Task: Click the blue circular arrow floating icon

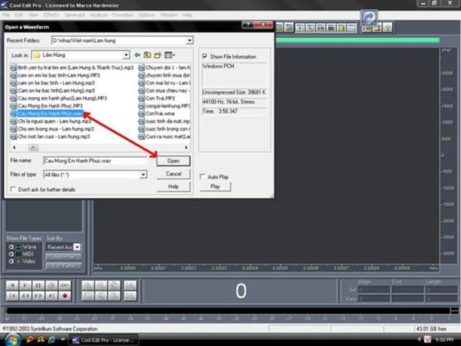Action: (x=369, y=17)
